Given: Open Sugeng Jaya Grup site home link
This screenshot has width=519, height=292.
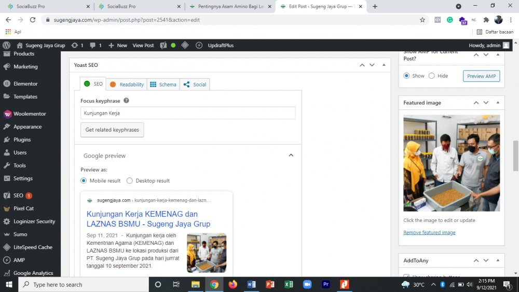Looking at the screenshot, I should click(41, 45).
